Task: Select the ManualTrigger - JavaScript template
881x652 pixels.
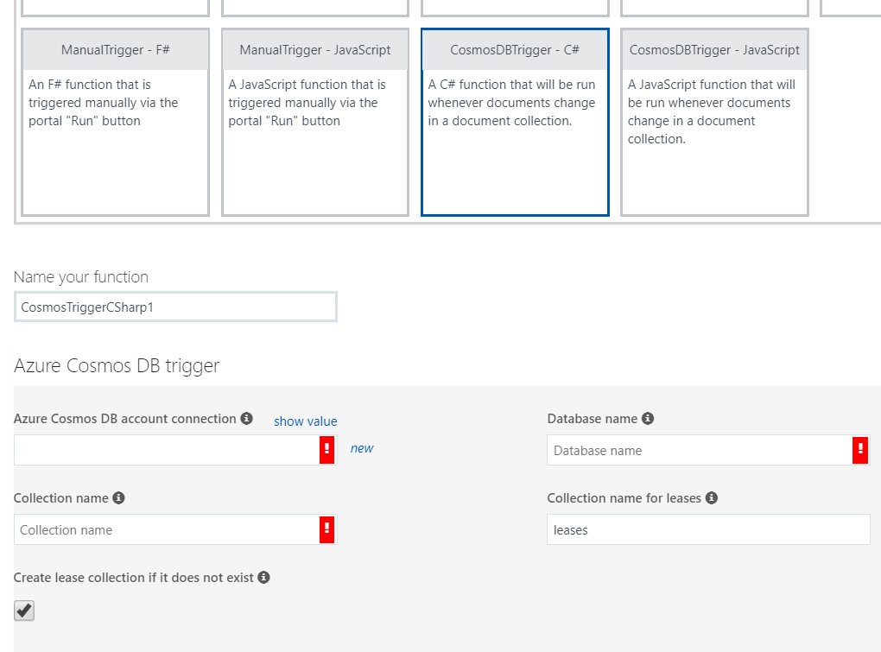Action: click(314, 121)
